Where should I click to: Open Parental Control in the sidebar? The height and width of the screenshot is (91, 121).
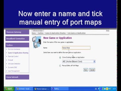tap(13, 56)
